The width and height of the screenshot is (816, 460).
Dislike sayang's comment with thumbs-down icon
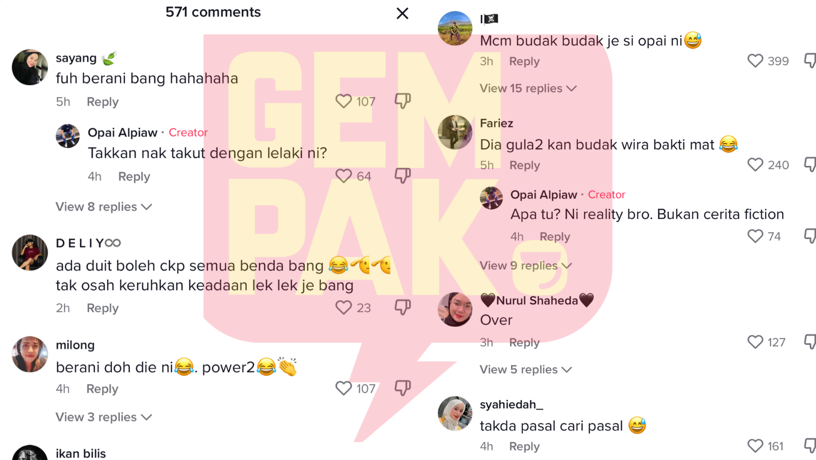click(x=403, y=101)
